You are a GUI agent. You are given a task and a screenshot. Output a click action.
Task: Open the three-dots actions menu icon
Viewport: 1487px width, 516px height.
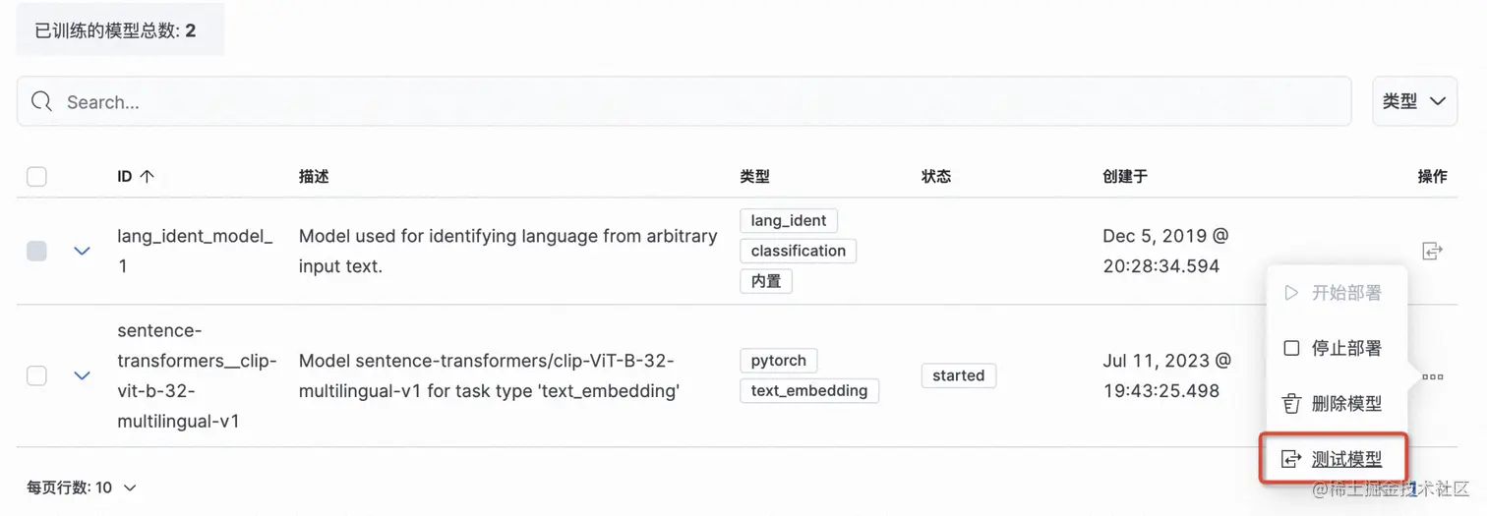(1432, 376)
